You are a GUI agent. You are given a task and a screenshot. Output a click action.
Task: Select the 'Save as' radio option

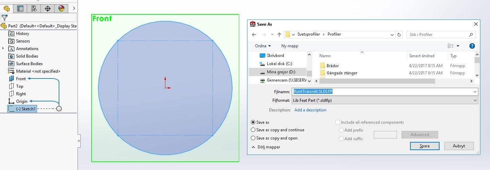pos(253,122)
